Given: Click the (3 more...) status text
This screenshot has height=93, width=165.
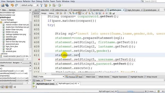Looking at the screenshot, I should tap(151, 91).
